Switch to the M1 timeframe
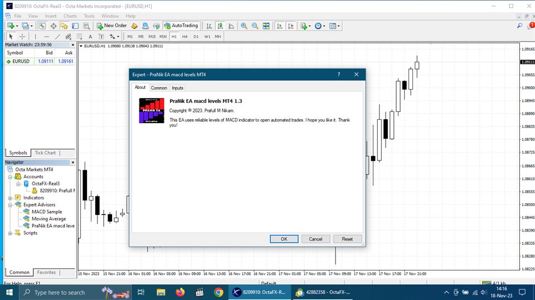 click(130, 37)
